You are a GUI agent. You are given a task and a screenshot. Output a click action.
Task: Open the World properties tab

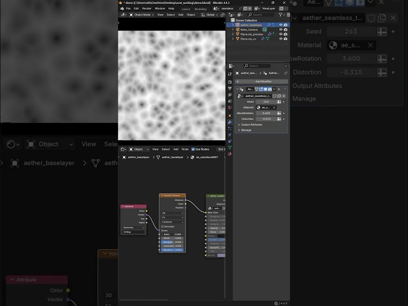(229, 108)
